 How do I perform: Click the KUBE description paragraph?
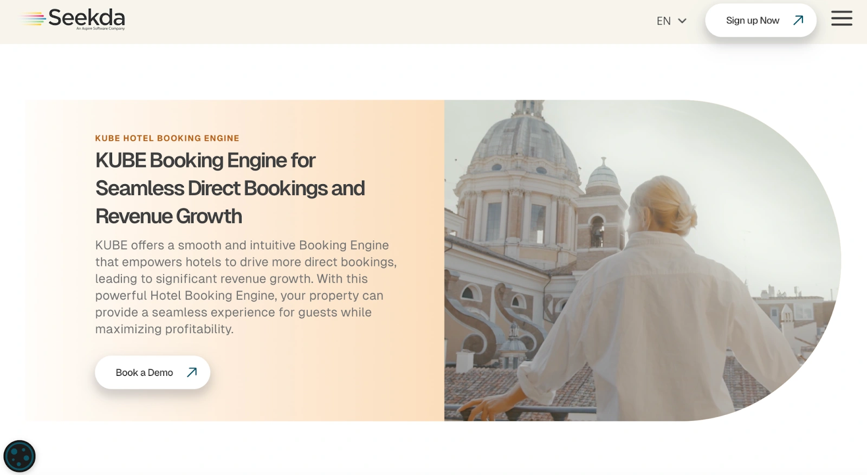click(246, 287)
